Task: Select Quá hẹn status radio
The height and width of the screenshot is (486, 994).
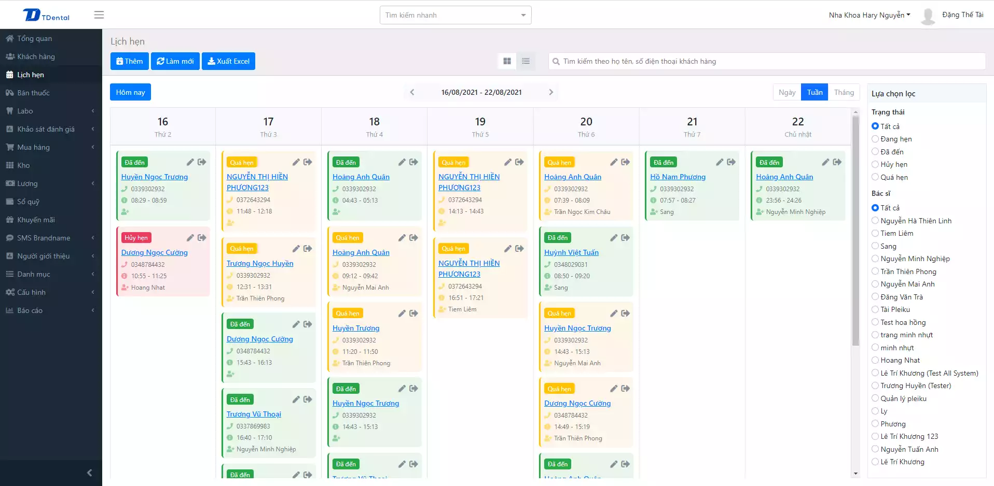Action: click(875, 177)
